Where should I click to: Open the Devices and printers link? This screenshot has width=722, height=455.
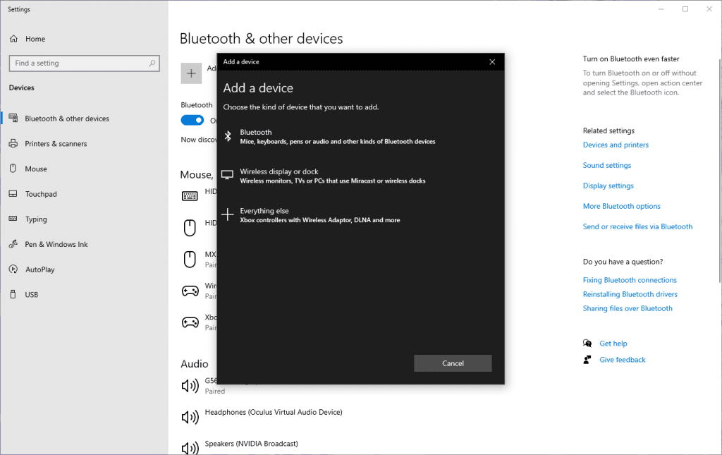click(616, 145)
